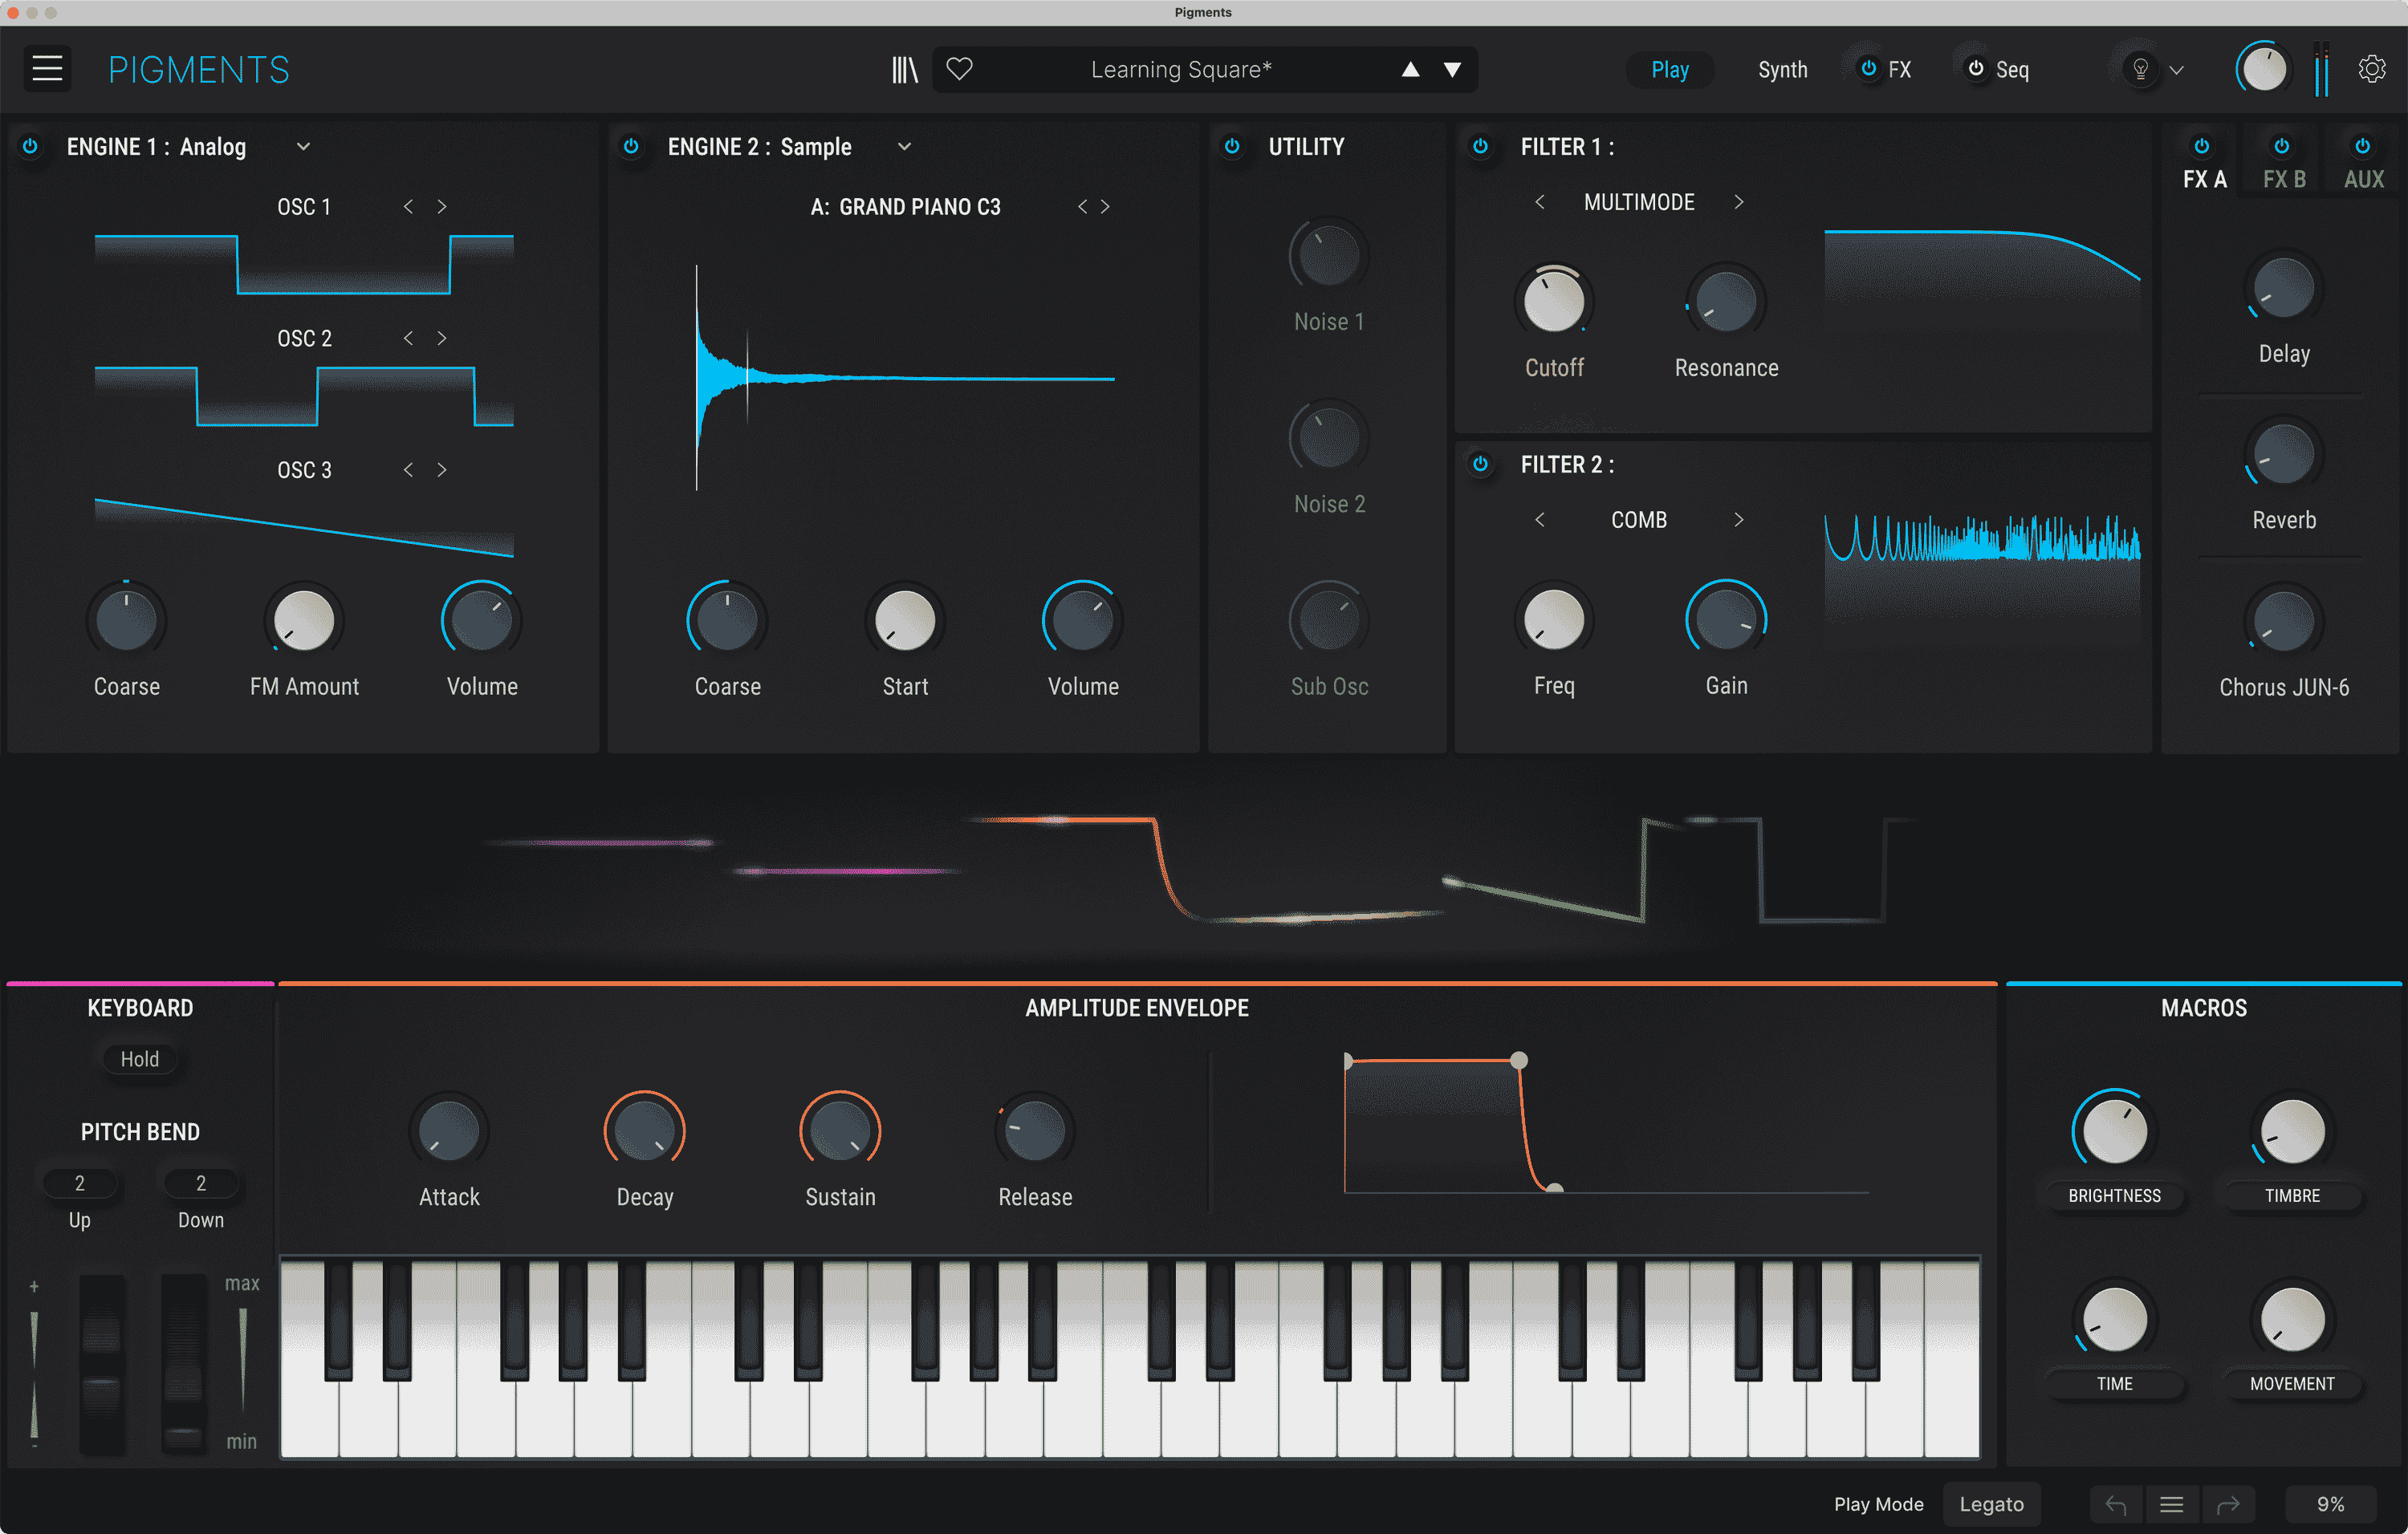The width and height of the screenshot is (2408, 1534).
Task: Enable Hold in the Keyboard section
Action: pyautogui.click(x=140, y=1058)
